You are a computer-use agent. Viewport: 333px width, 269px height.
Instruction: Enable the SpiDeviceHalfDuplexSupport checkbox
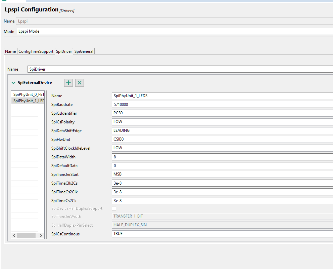pos(114,208)
